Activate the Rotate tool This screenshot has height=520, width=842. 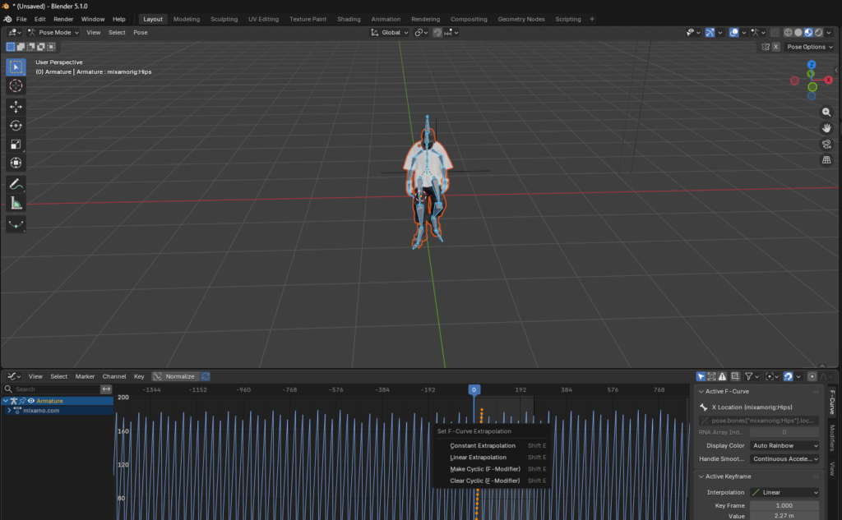(16, 126)
